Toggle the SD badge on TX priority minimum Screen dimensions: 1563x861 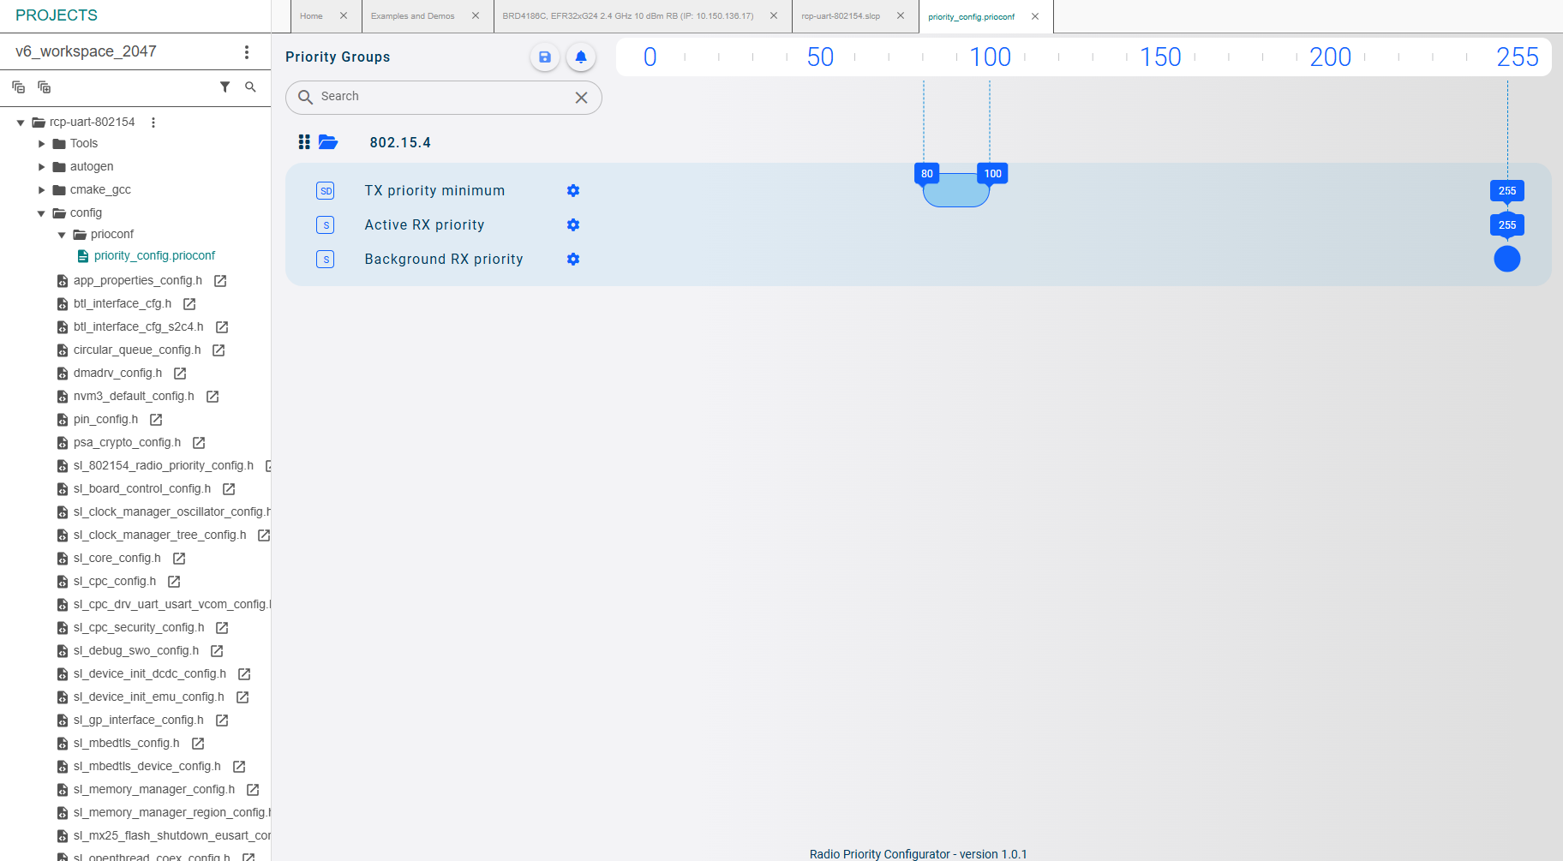(326, 191)
